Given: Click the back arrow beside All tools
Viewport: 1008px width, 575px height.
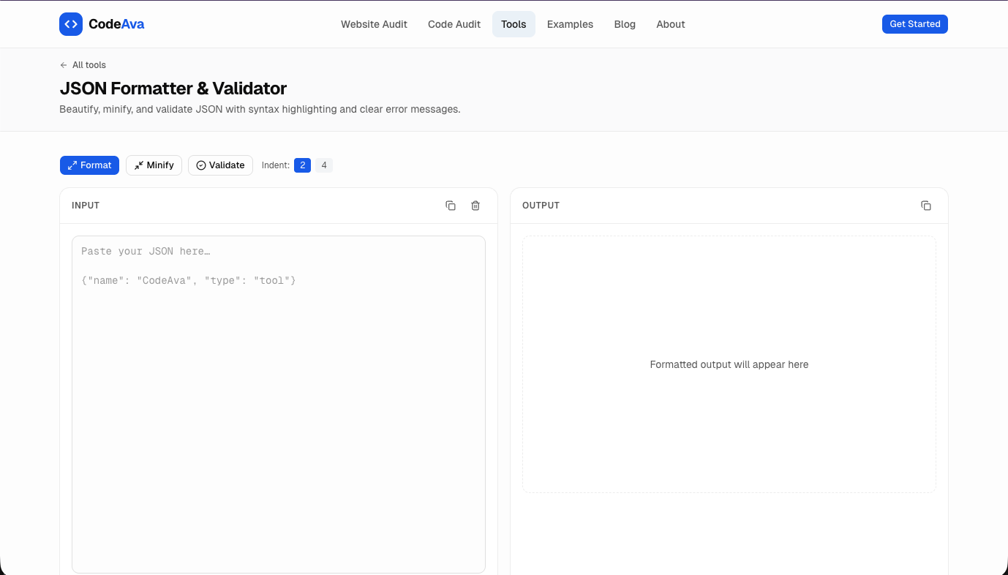Looking at the screenshot, I should click(x=64, y=65).
